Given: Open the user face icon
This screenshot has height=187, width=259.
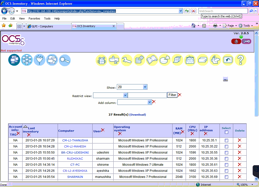Looking at the screenshot, I should tap(215, 60).
